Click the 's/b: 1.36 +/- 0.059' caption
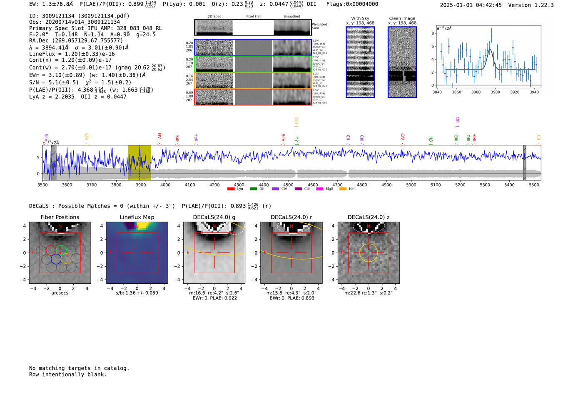Screen dimensions: 583x397 (x=137, y=293)
